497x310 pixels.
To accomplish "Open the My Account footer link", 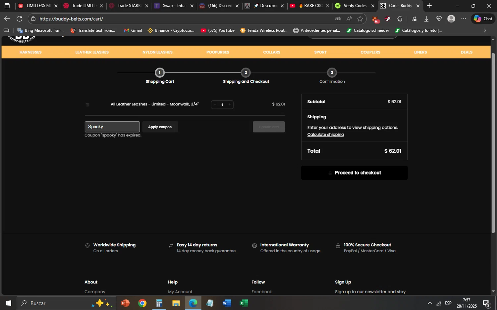I will (x=180, y=292).
